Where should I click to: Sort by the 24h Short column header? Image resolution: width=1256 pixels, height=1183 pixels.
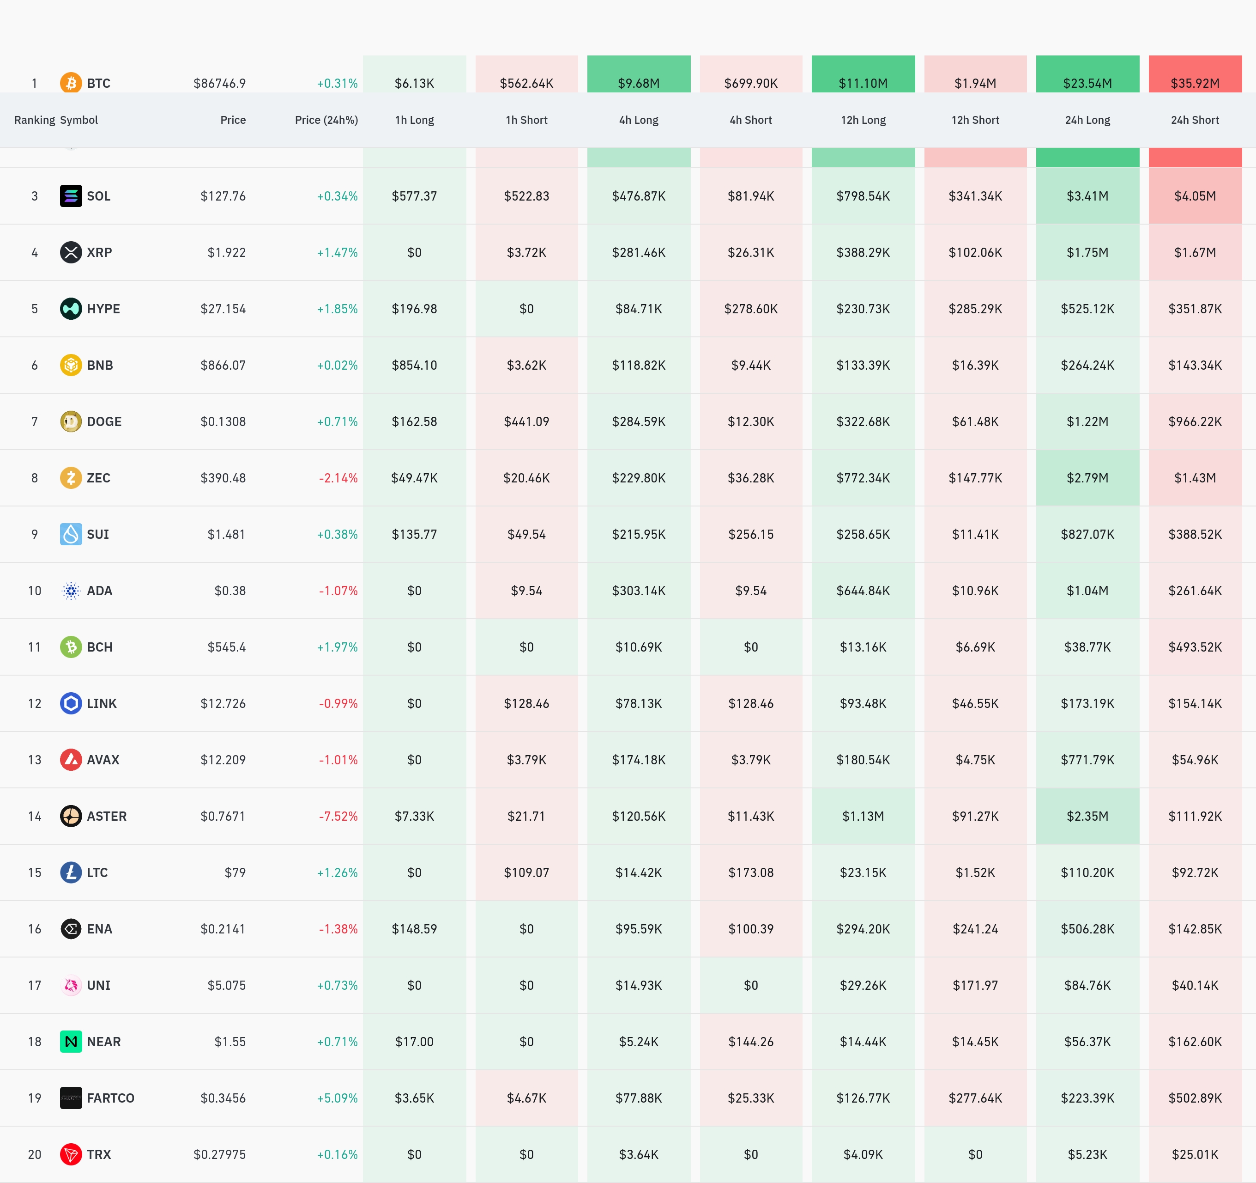[x=1194, y=120]
